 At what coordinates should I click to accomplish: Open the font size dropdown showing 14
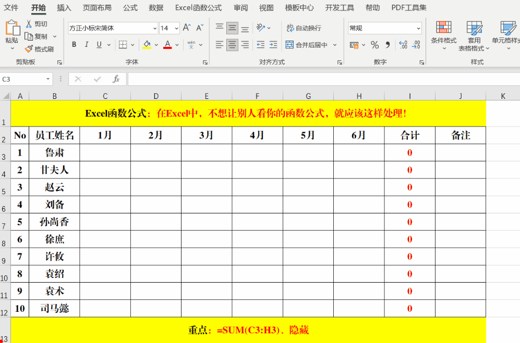click(x=176, y=28)
